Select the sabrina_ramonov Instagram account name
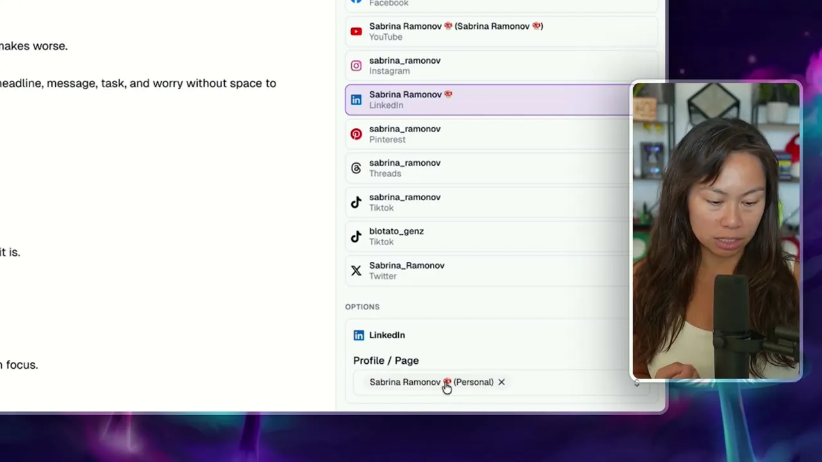 (x=405, y=60)
